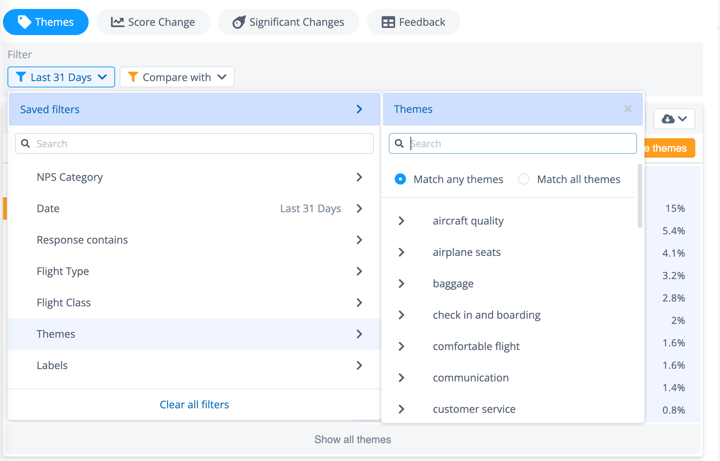Click the 2.8% value
720x461 pixels.
[674, 298]
